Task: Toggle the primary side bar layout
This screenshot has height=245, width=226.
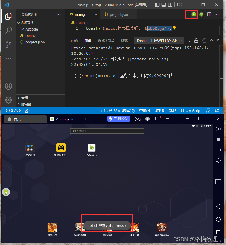Action: tap(157, 5)
